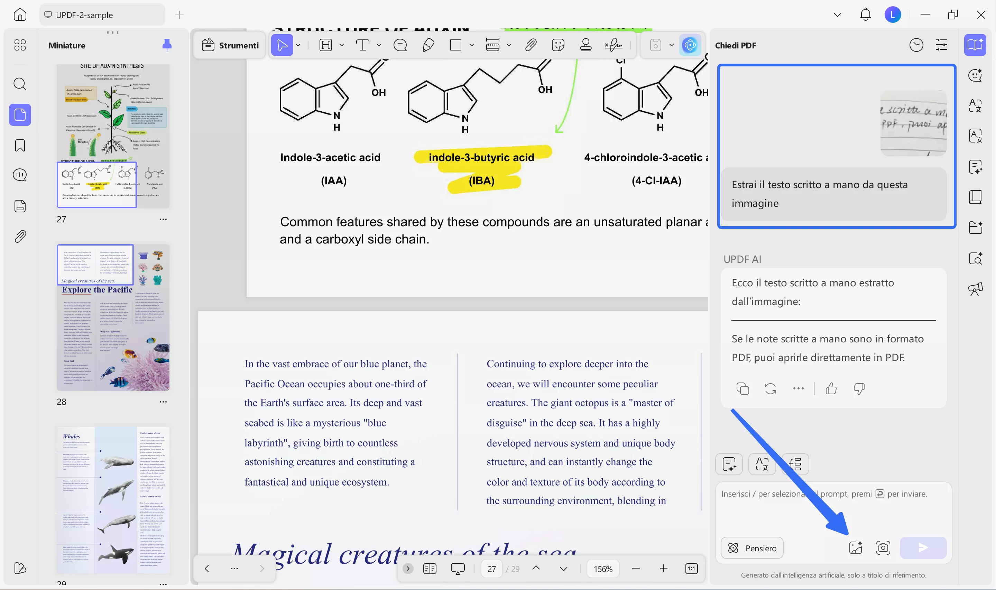Open the Strumenti menu
This screenshot has width=996, height=590.
click(229, 45)
